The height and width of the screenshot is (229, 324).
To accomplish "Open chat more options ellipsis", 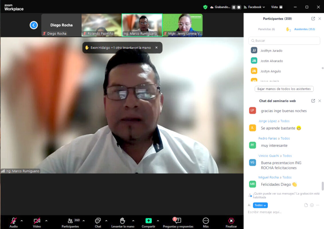I will pyautogui.click(x=318, y=205).
